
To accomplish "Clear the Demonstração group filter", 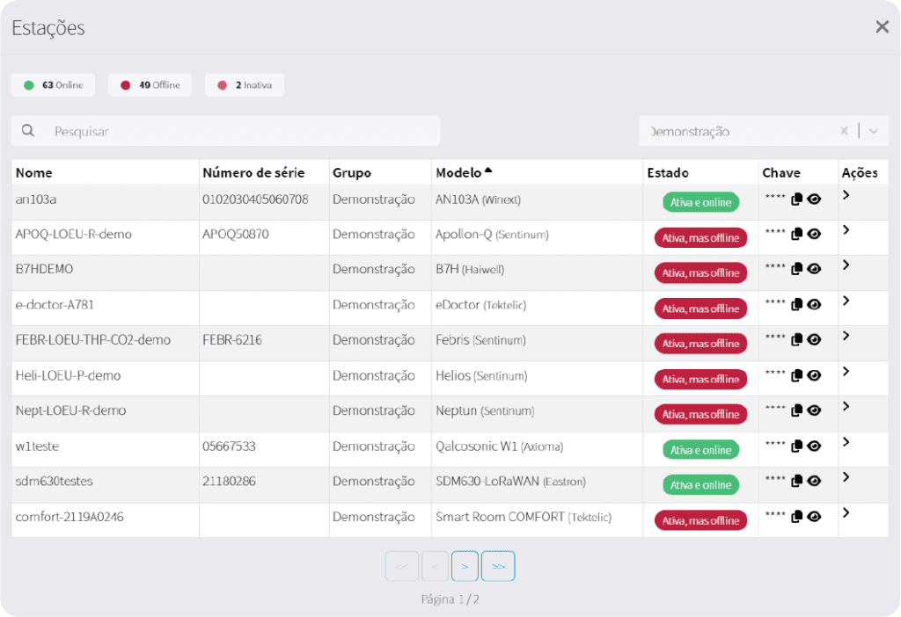I will [844, 131].
